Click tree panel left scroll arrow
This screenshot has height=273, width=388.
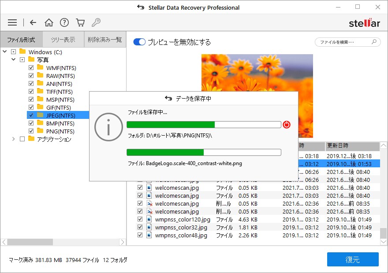click(x=4, y=242)
